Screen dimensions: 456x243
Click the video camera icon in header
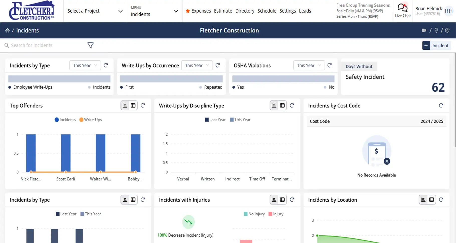pyautogui.click(x=424, y=30)
